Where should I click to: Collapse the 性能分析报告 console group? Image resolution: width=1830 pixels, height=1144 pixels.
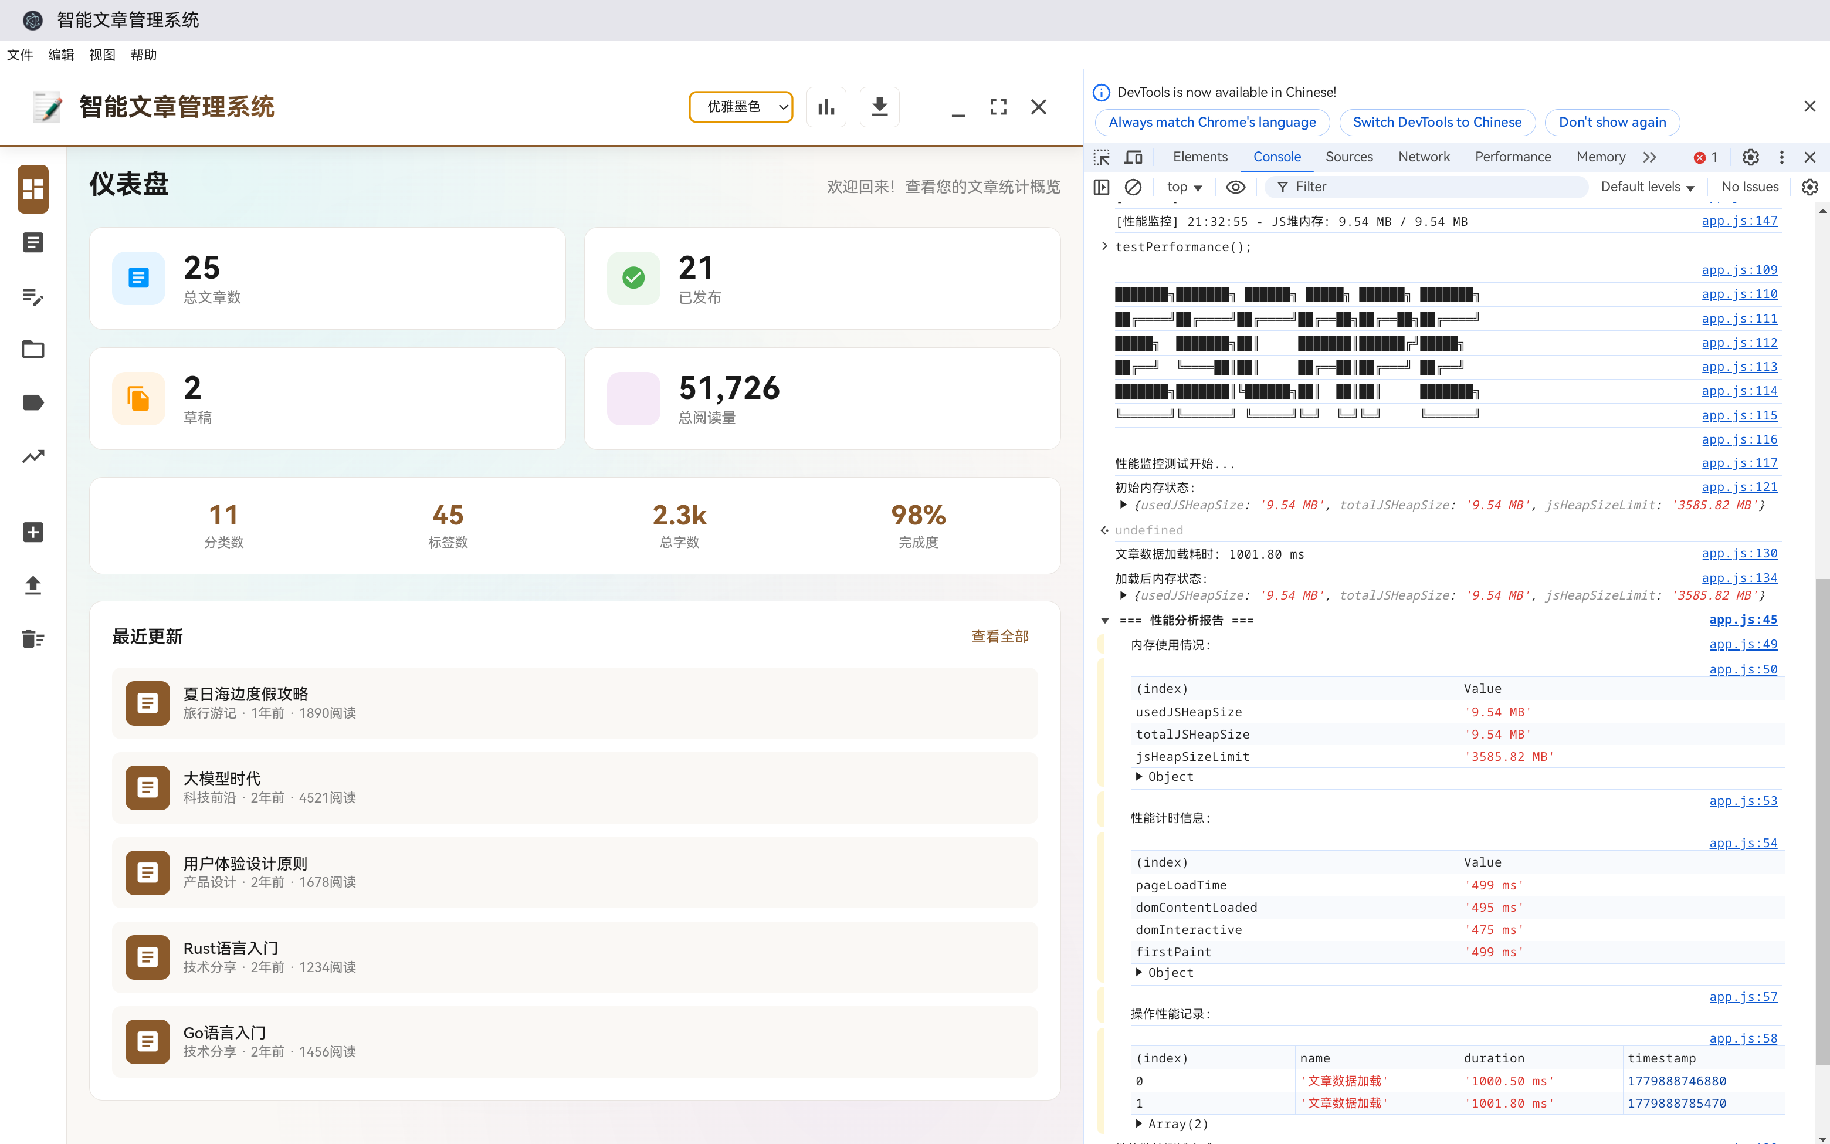[x=1105, y=621]
